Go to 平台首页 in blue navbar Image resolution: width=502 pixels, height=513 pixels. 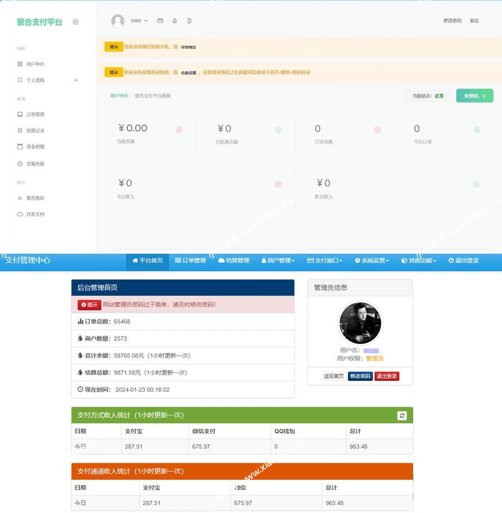coord(148,260)
